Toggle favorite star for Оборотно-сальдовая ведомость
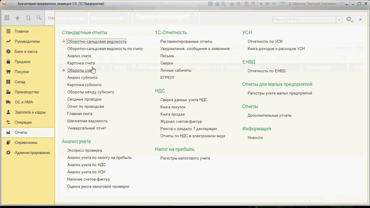Image resolution: width=370 pixels, height=208 pixels. (64, 41)
